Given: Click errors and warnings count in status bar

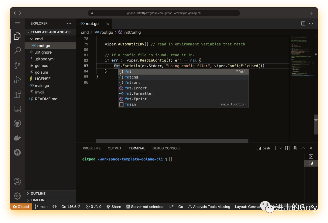Looking at the screenshot, I should 94,207.
